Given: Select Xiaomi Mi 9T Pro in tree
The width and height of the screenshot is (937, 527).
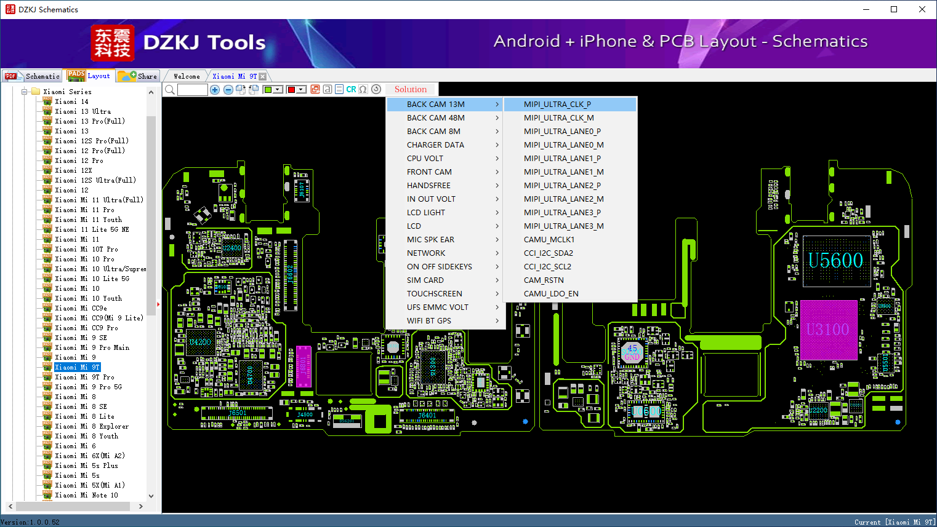Looking at the screenshot, I should pyautogui.click(x=84, y=377).
